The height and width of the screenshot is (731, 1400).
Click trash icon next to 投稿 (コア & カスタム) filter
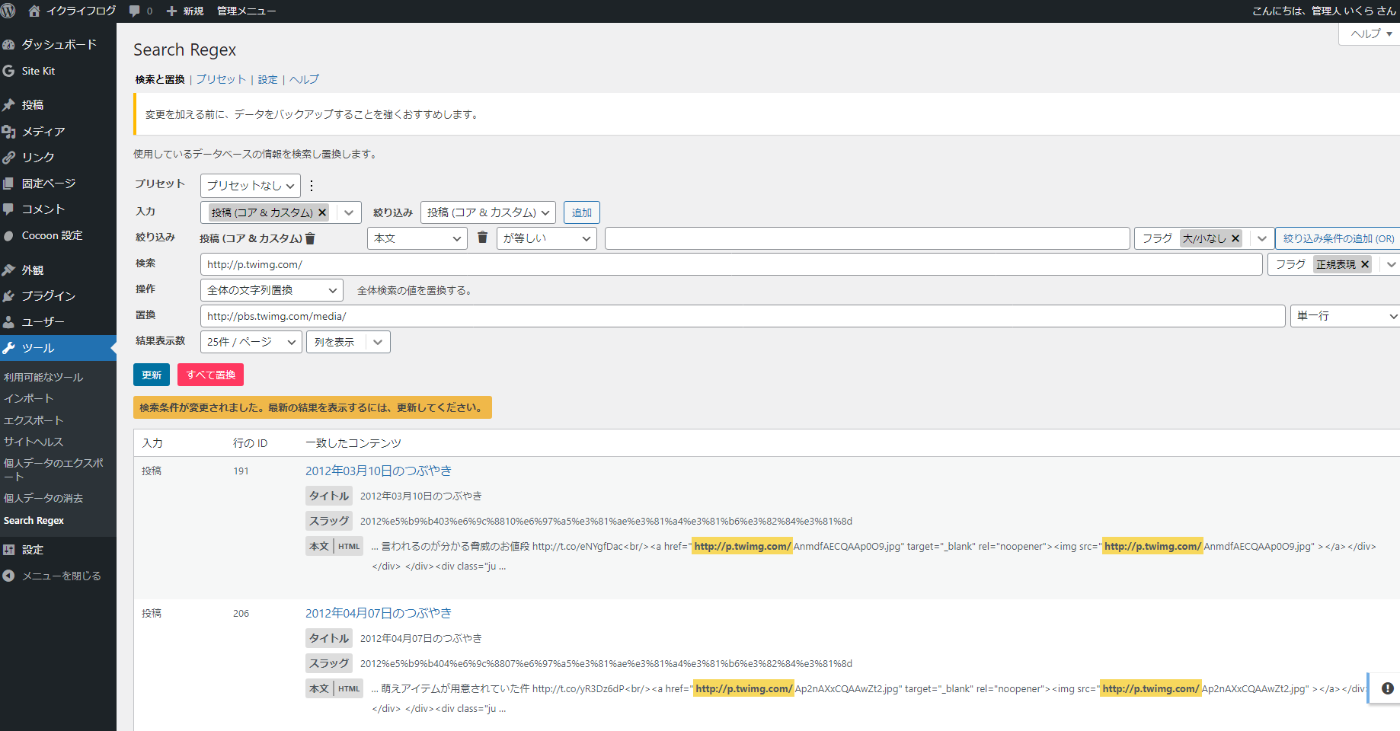coord(310,238)
